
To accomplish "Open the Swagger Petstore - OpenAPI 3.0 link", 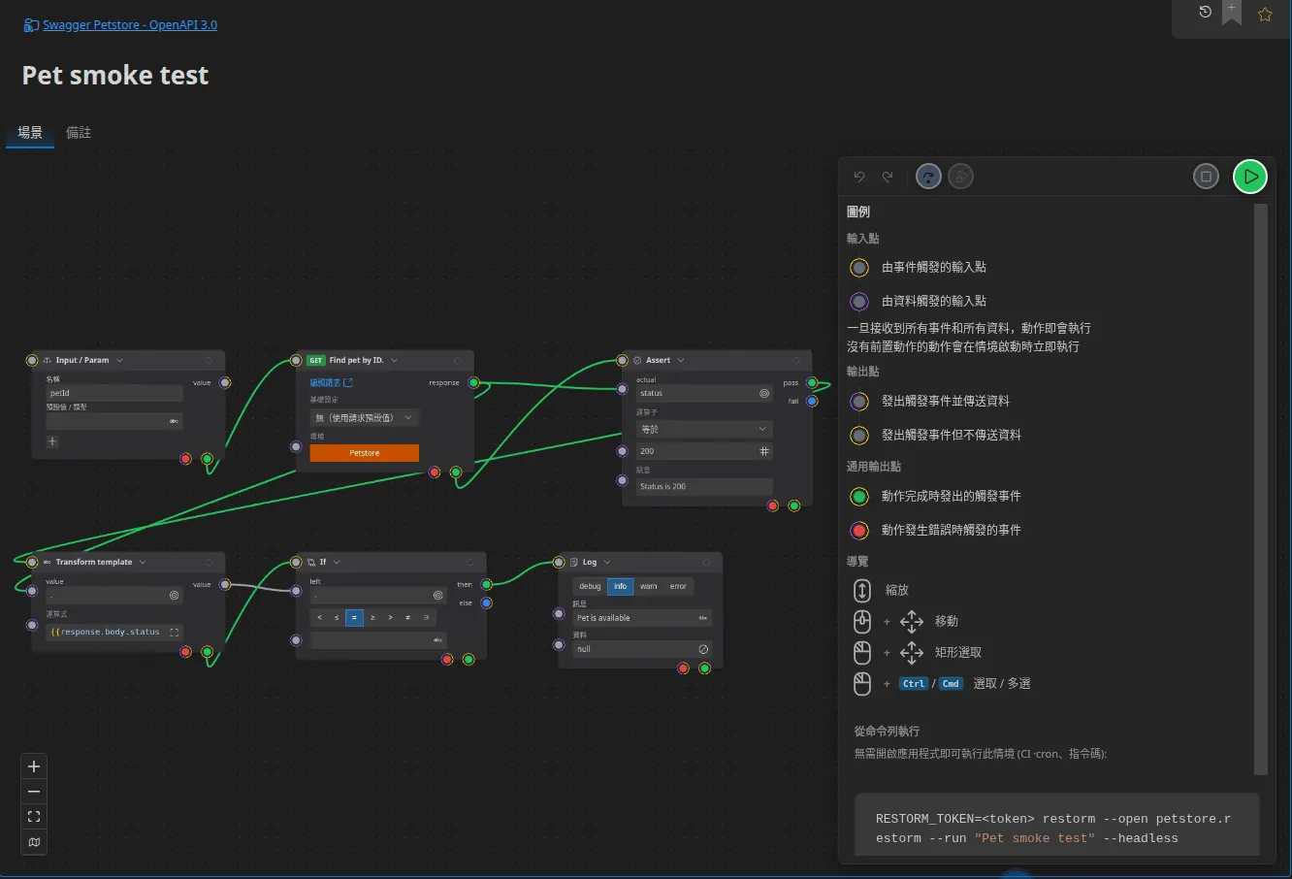I will tap(130, 25).
